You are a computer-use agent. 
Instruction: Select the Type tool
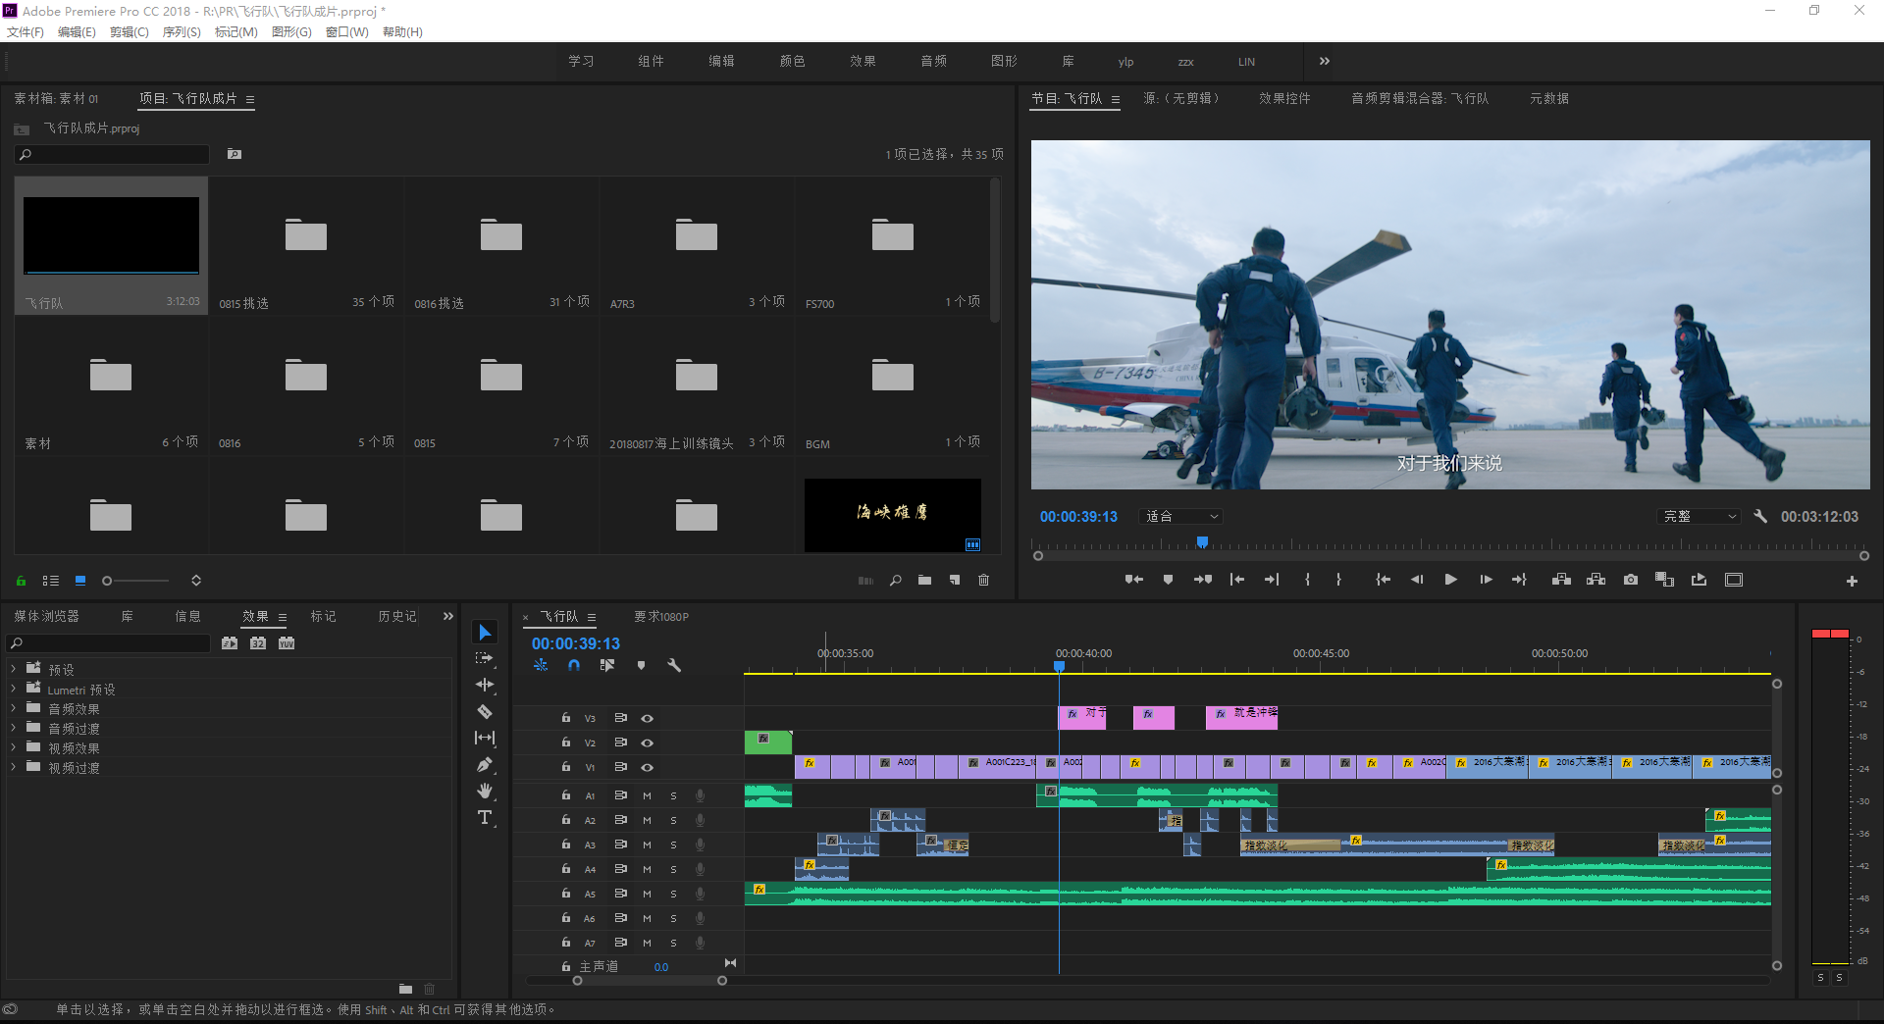pyautogui.click(x=485, y=817)
